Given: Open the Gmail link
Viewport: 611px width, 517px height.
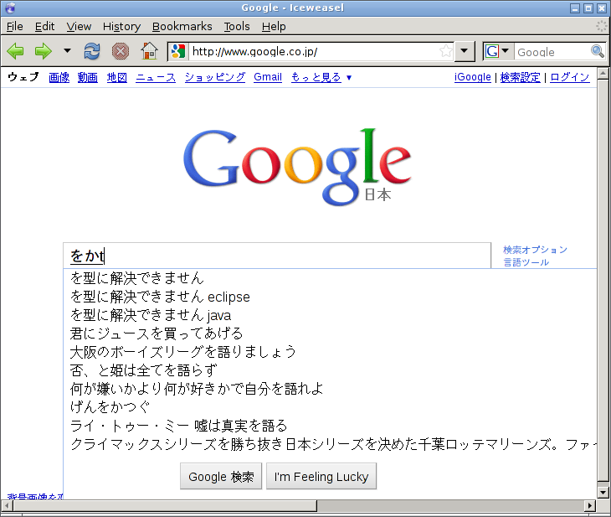Looking at the screenshot, I should [x=268, y=77].
